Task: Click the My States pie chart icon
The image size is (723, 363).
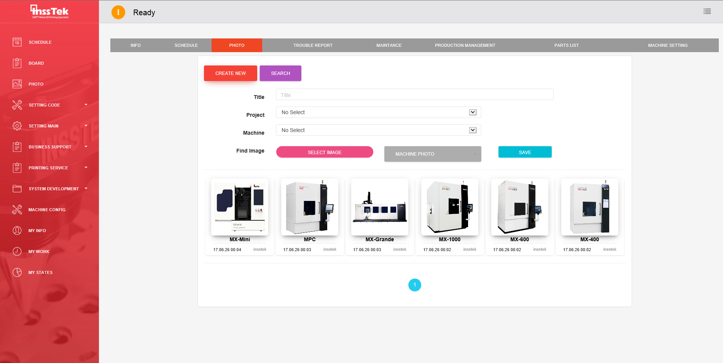Action: tap(17, 272)
